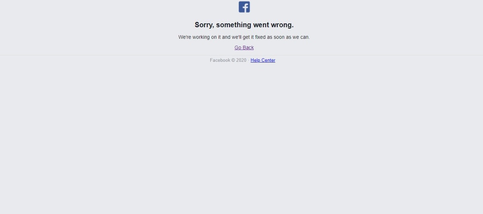Open the Go Back link
483x214 pixels.
coord(244,47)
